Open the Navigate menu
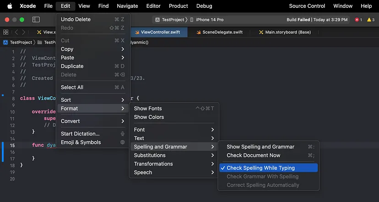 [127, 6]
